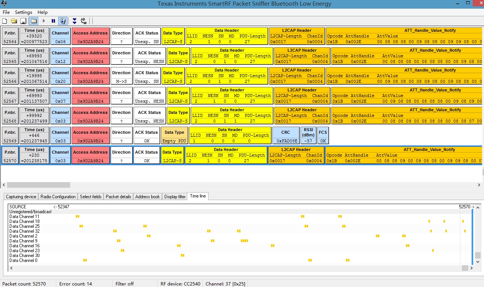Show the Display filter tab

(x=175, y=197)
